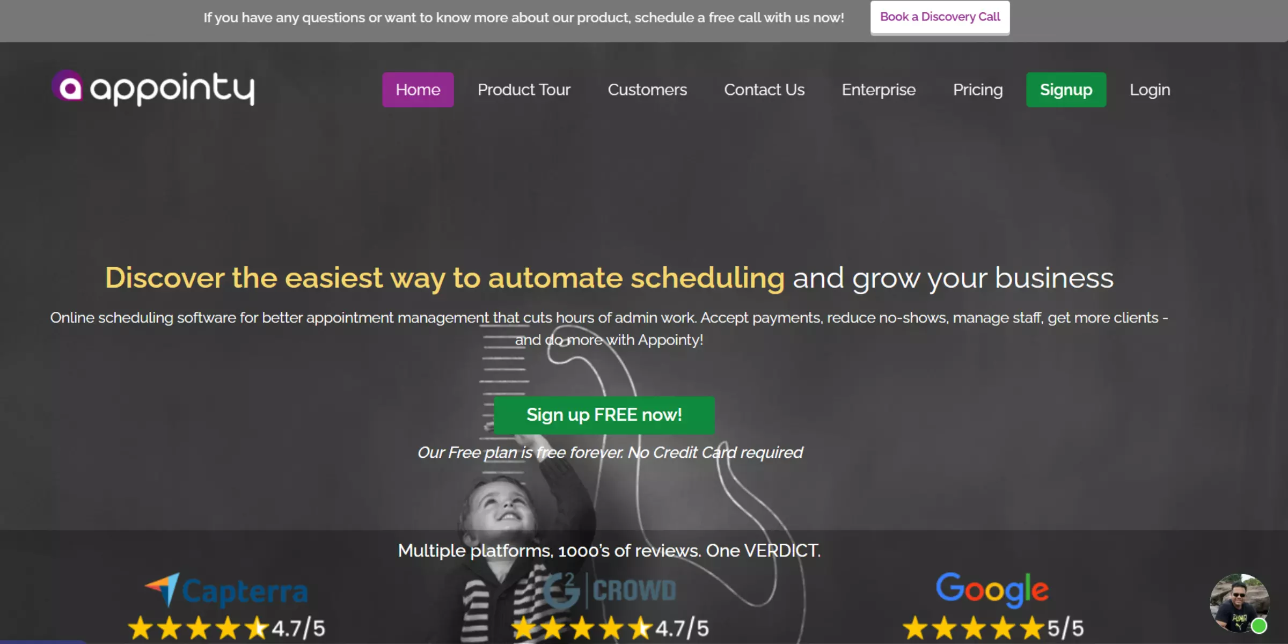Click the Capterra logo

pyautogui.click(x=226, y=591)
